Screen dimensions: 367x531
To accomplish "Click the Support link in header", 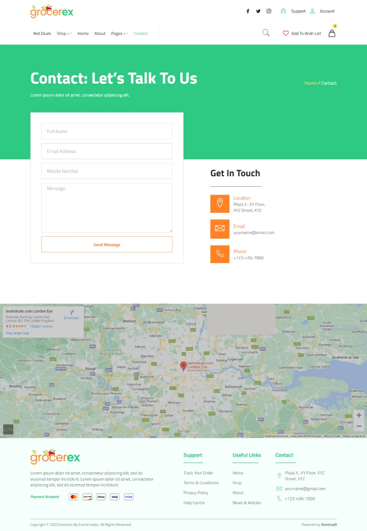I will point(298,11).
